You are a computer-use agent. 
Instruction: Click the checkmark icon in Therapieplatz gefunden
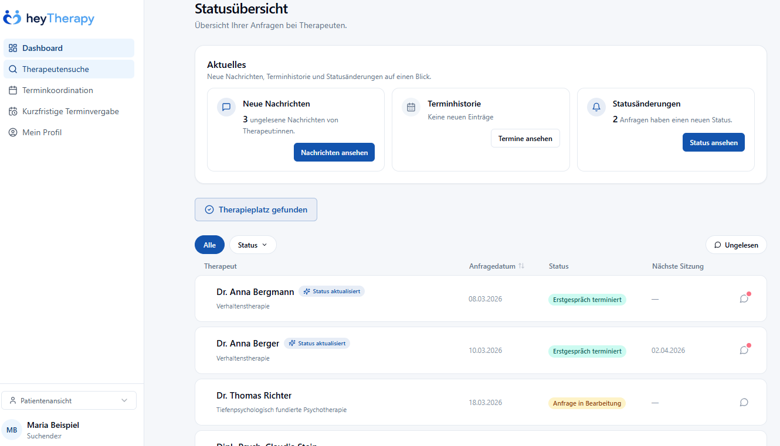(x=209, y=210)
